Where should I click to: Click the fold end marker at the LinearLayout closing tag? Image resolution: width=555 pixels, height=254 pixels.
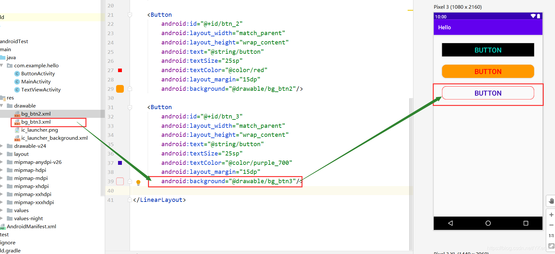point(130,200)
